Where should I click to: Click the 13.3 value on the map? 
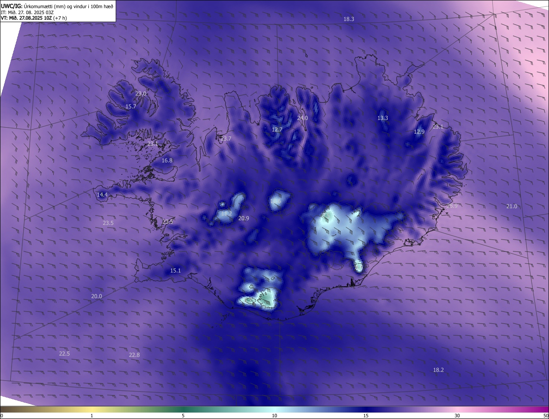click(383, 118)
